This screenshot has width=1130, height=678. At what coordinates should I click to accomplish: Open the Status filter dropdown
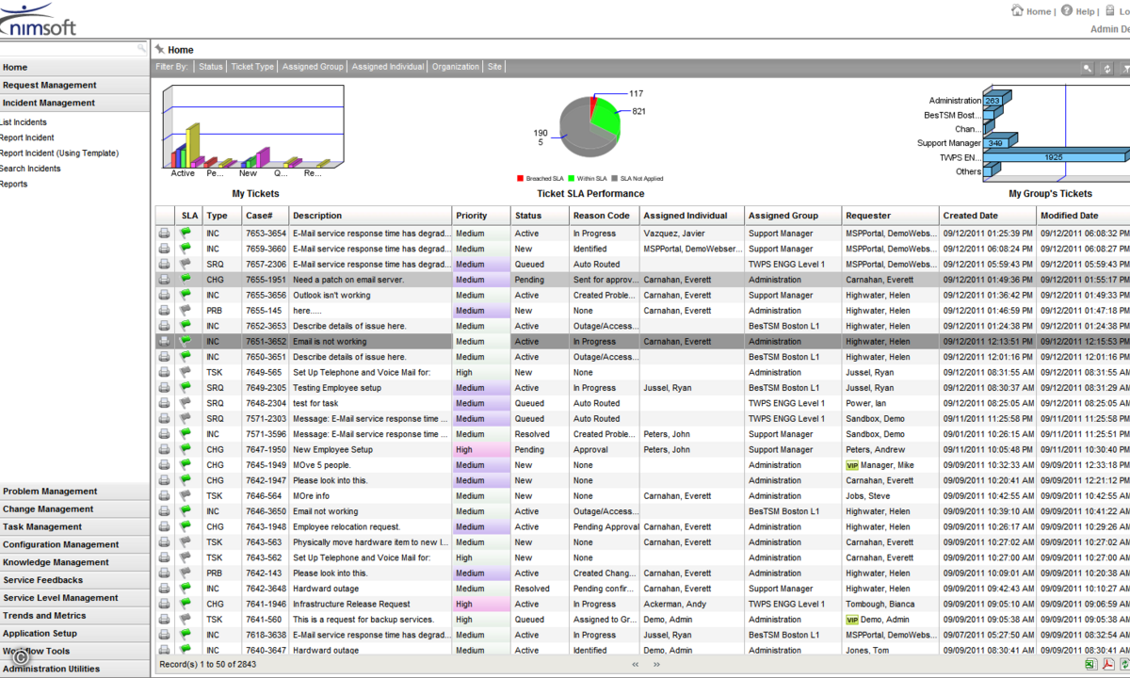[x=211, y=67]
